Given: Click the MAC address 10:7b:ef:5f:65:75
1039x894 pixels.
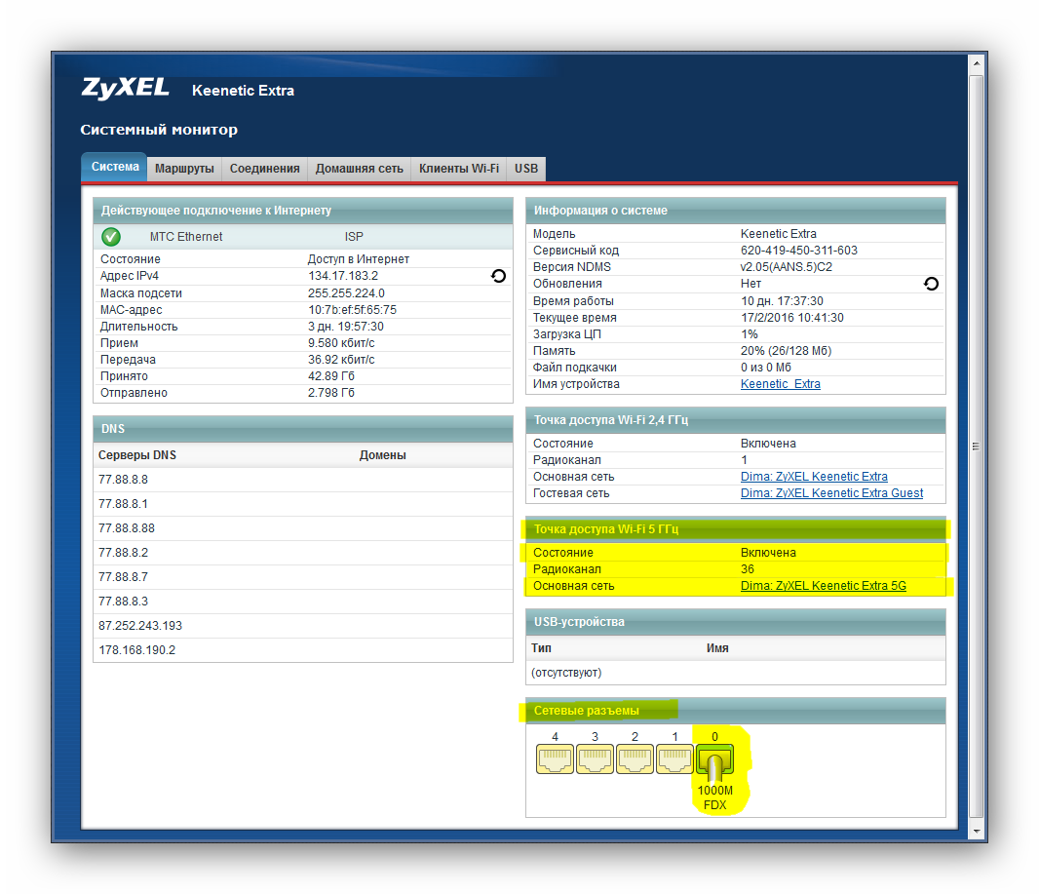Looking at the screenshot, I should tap(352, 309).
